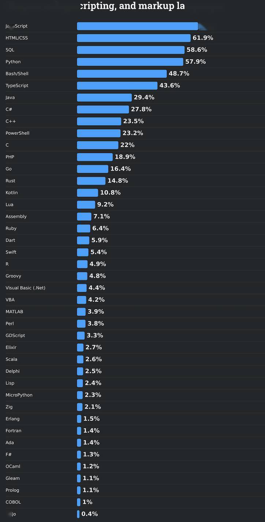Click the PowerShell label

pyautogui.click(x=17, y=133)
